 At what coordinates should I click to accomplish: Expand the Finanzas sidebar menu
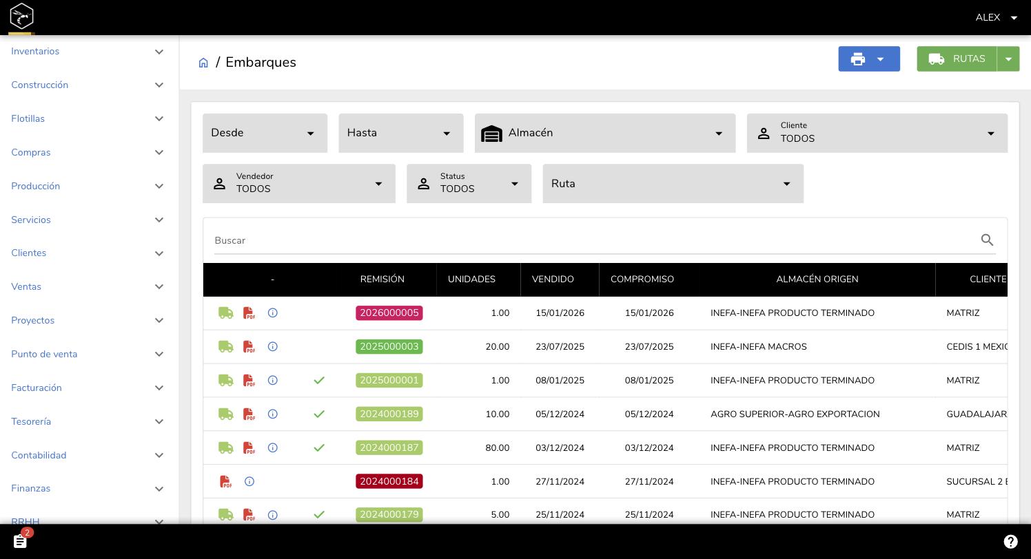click(x=90, y=489)
